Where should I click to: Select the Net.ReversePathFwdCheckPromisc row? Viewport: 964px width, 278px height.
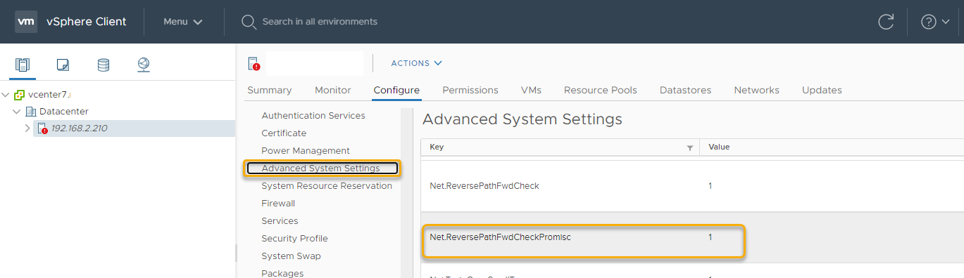pyautogui.click(x=692, y=237)
